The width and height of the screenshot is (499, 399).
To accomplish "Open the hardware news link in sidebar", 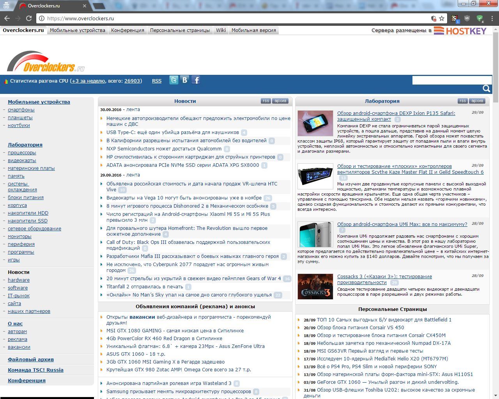I will (19, 280).
